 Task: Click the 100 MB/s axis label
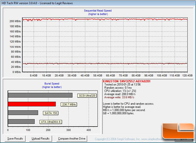point(15,47)
